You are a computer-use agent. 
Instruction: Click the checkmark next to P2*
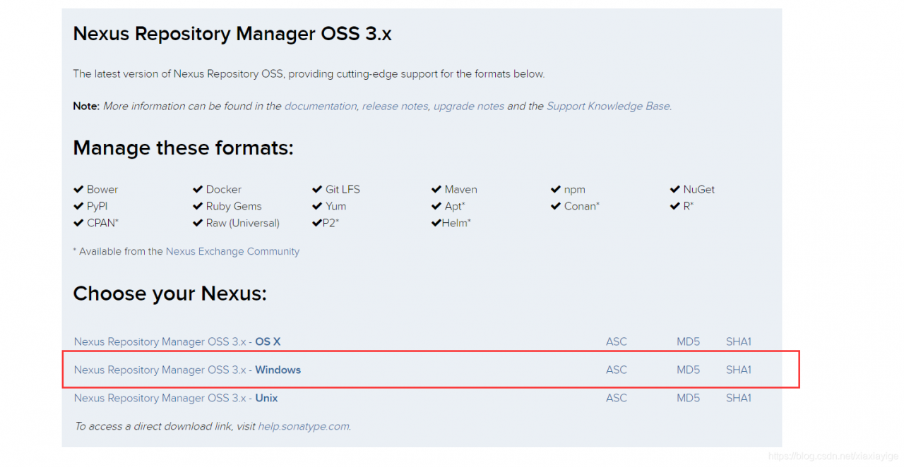coord(317,223)
